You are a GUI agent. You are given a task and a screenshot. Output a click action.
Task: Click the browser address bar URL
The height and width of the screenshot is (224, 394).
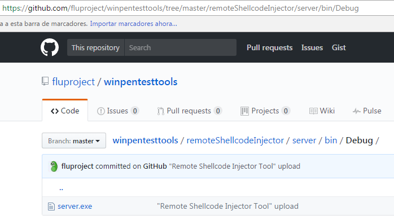point(181,8)
